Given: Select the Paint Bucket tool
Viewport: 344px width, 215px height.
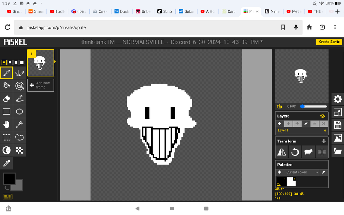Looking at the screenshot, I should (x=6, y=86).
